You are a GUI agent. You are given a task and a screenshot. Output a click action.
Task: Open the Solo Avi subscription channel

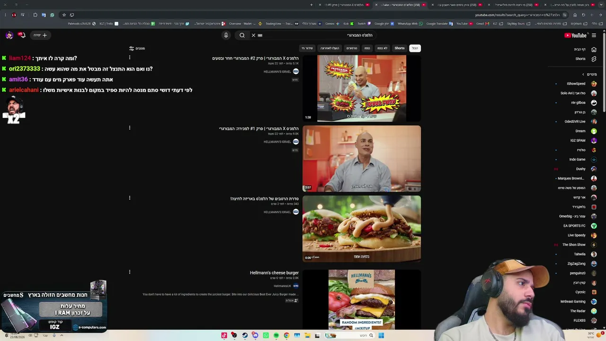coord(576,93)
